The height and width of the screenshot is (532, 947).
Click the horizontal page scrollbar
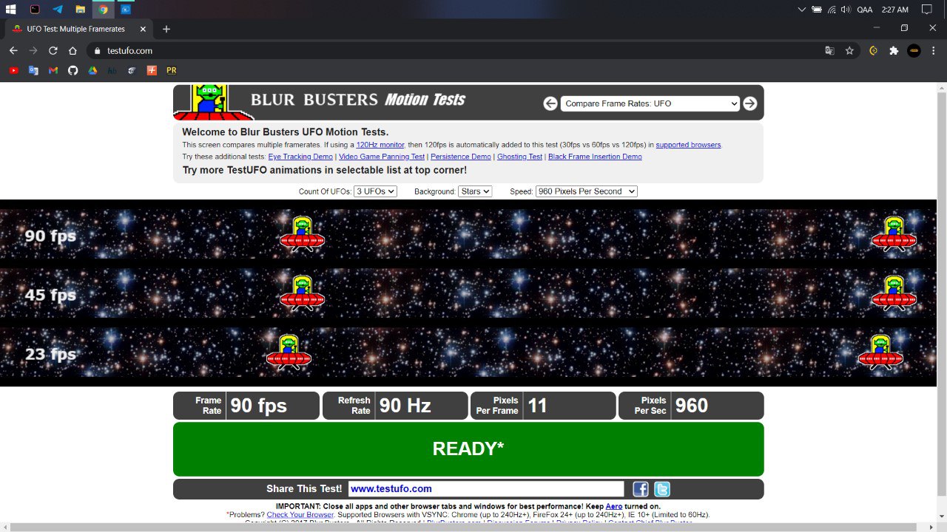pos(462,527)
